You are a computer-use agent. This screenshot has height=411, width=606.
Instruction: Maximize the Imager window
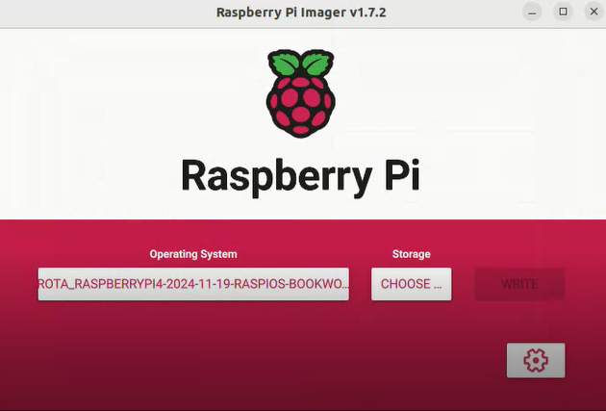tap(563, 12)
